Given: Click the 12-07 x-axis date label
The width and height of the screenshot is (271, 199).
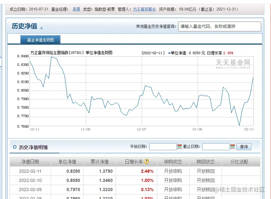Looking at the screenshot, I should [141, 129].
